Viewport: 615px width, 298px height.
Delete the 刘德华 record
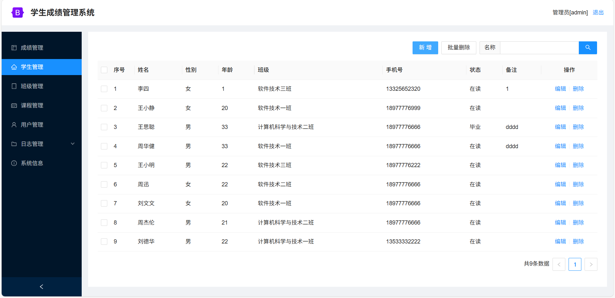coord(578,242)
